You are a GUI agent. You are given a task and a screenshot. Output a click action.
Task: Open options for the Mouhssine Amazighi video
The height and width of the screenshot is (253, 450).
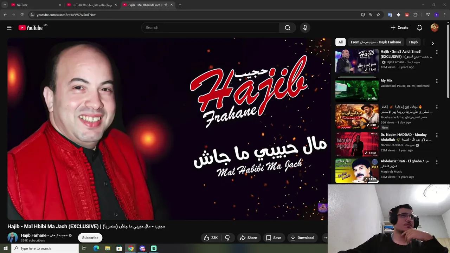(x=437, y=108)
